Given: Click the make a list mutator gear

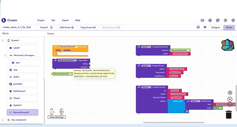Looking at the screenshot, I should pos(170,101).
